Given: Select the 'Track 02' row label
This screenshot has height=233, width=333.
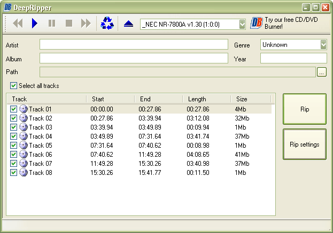Looking at the screenshot, I should click(x=40, y=118).
